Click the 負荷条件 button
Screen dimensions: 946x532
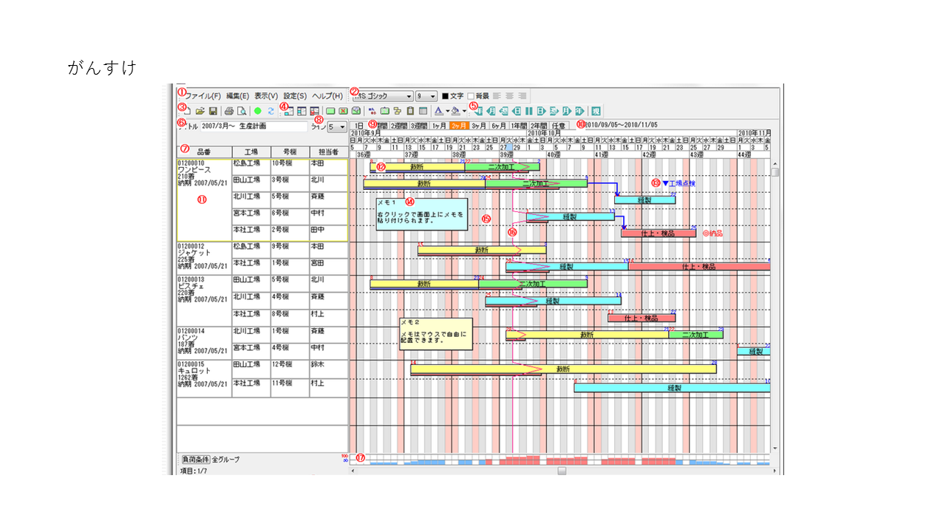(x=196, y=460)
